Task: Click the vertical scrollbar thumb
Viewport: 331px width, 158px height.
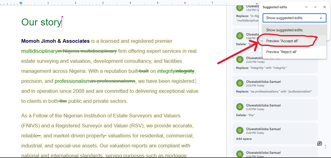Action: (326, 146)
